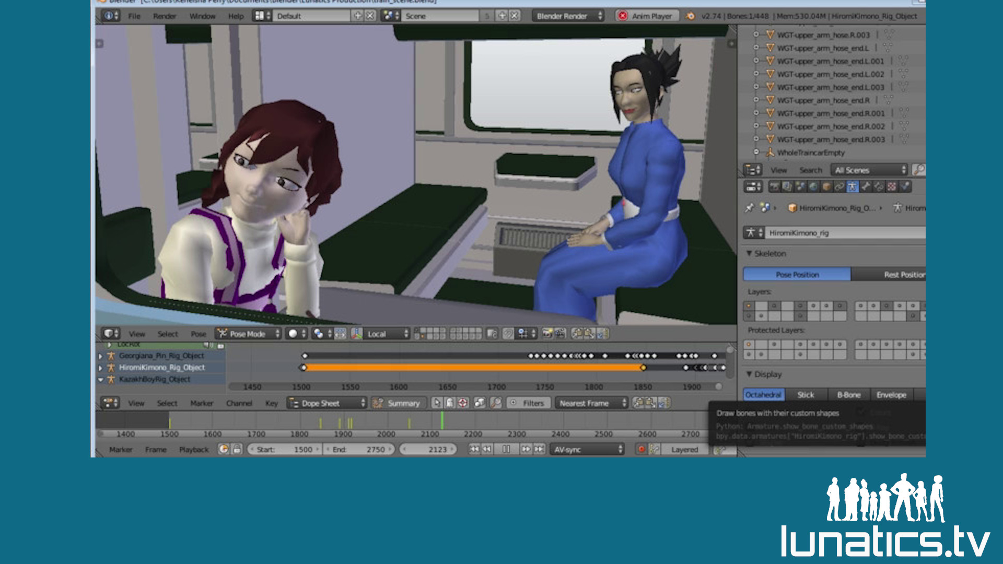Click the OpenGL render image camera icon
Viewport: 1003px width, 564px height.
click(x=547, y=334)
